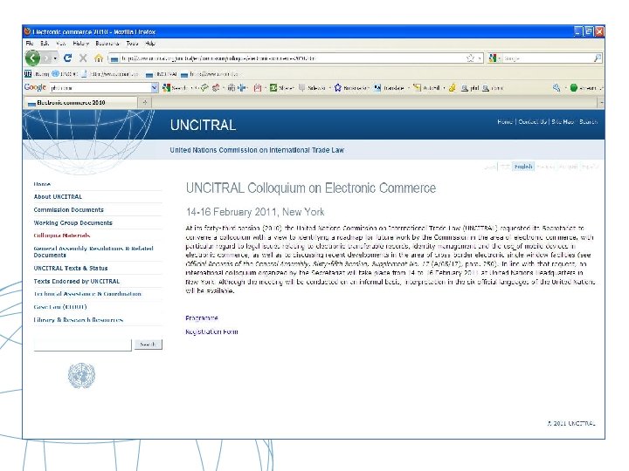Open Google toolbar Bookmarks star

350,88
